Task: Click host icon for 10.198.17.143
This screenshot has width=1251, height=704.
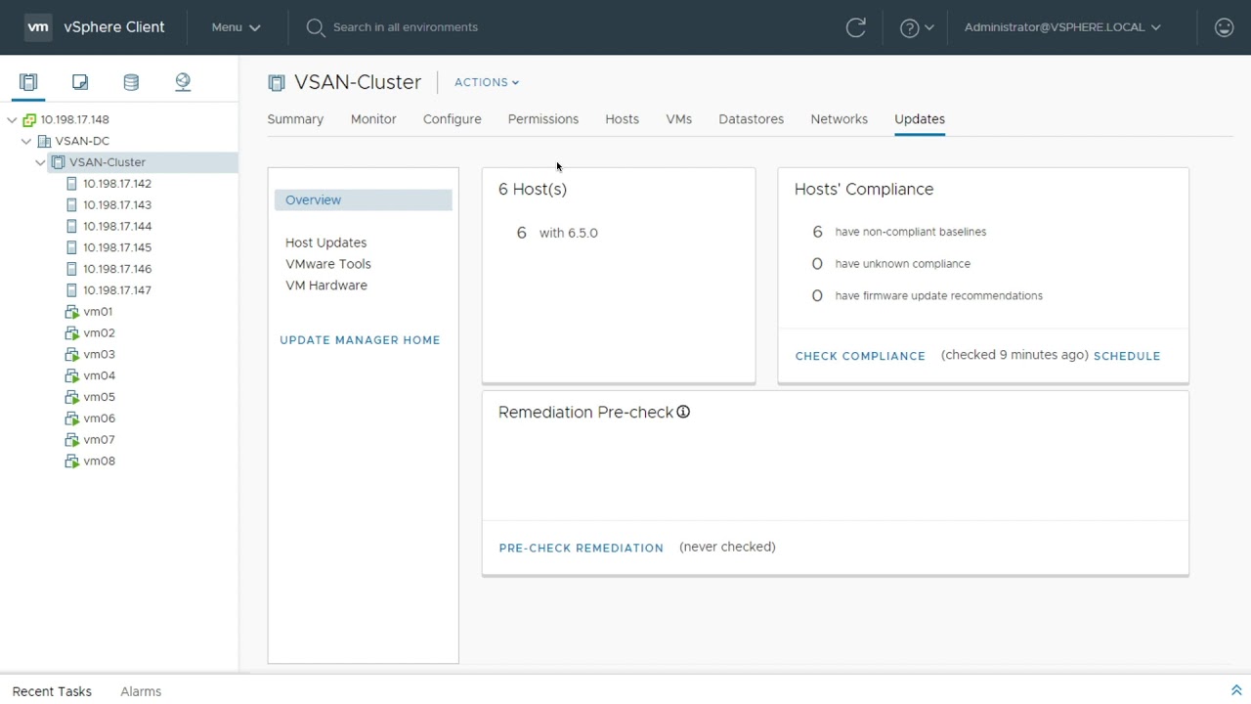Action: point(71,205)
